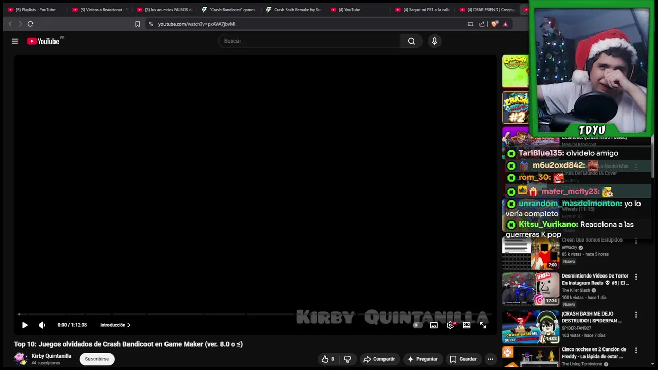Click the Brave Rewards triangle icon
This screenshot has height=370, width=658.
point(505,24)
